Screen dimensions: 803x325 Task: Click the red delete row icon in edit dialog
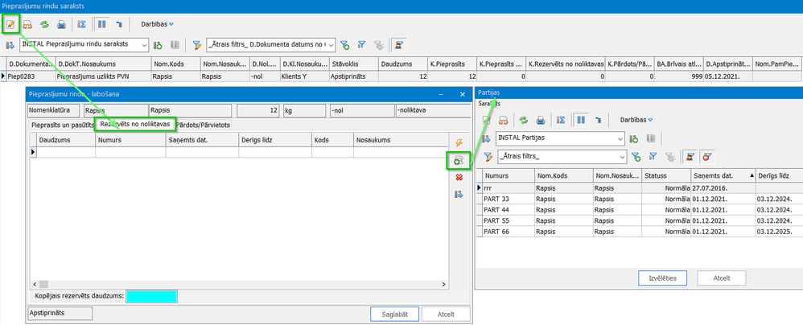point(459,178)
